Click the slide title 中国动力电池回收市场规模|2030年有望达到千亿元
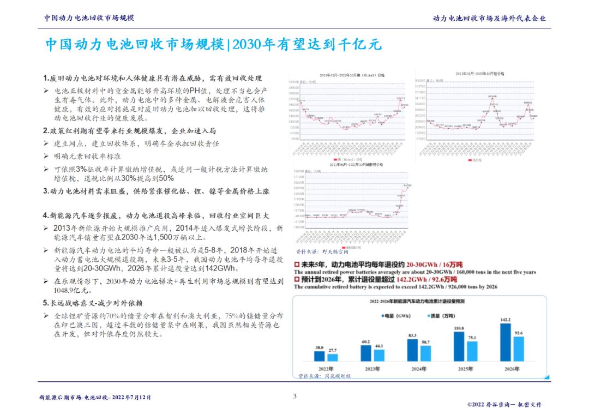The image size is (589, 408). click(213, 44)
